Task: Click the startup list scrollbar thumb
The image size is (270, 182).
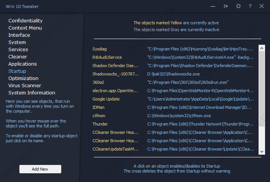Action: click(262, 89)
